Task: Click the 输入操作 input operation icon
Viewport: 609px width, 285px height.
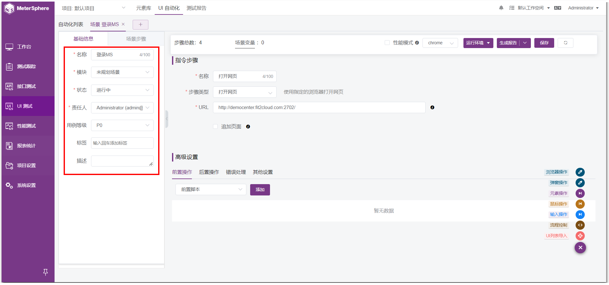Action: (x=580, y=215)
